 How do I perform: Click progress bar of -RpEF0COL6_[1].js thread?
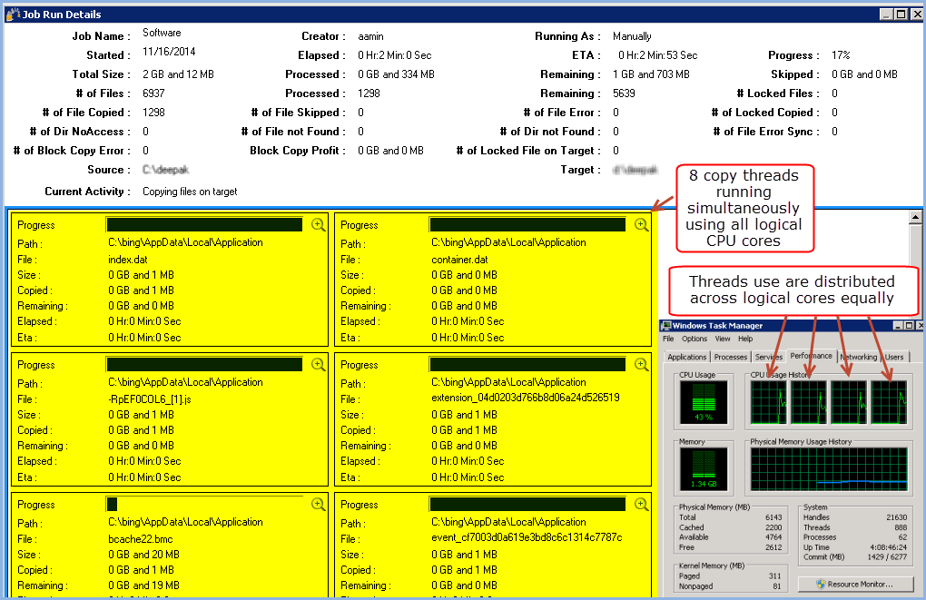[205, 365]
